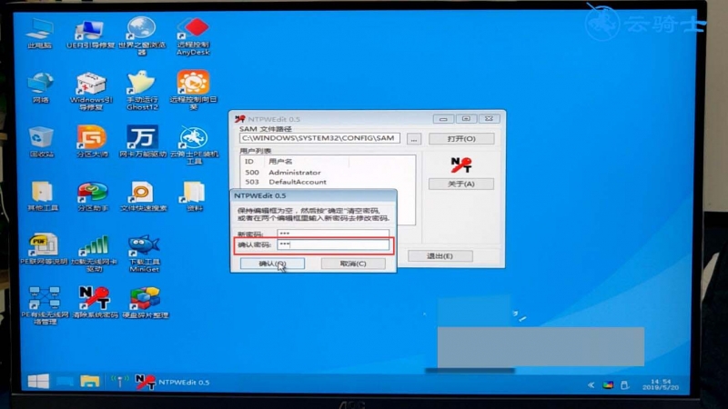Click the 取消(C) cancel button
The width and height of the screenshot is (728, 409).
pyautogui.click(x=353, y=264)
